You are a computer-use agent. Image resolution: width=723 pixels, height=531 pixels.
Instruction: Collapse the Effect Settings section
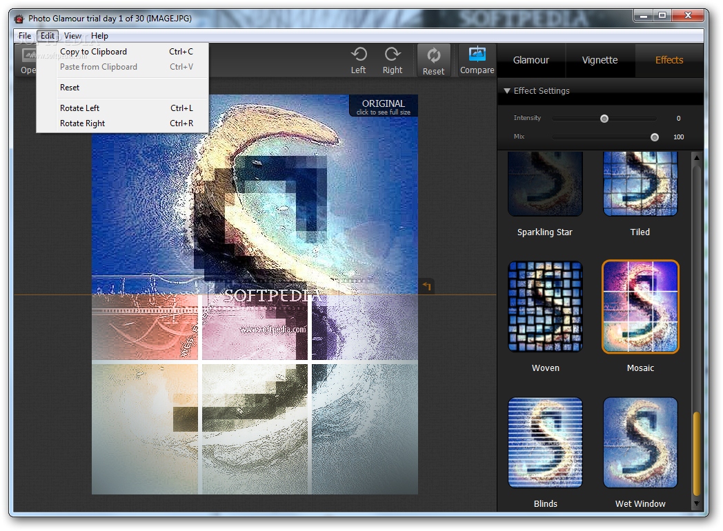(x=507, y=91)
